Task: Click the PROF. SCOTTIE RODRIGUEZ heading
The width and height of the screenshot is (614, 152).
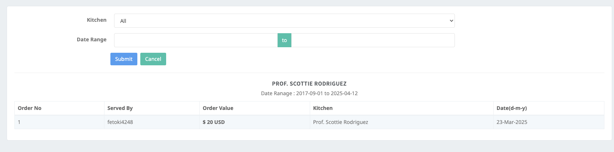Action: pos(309,84)
